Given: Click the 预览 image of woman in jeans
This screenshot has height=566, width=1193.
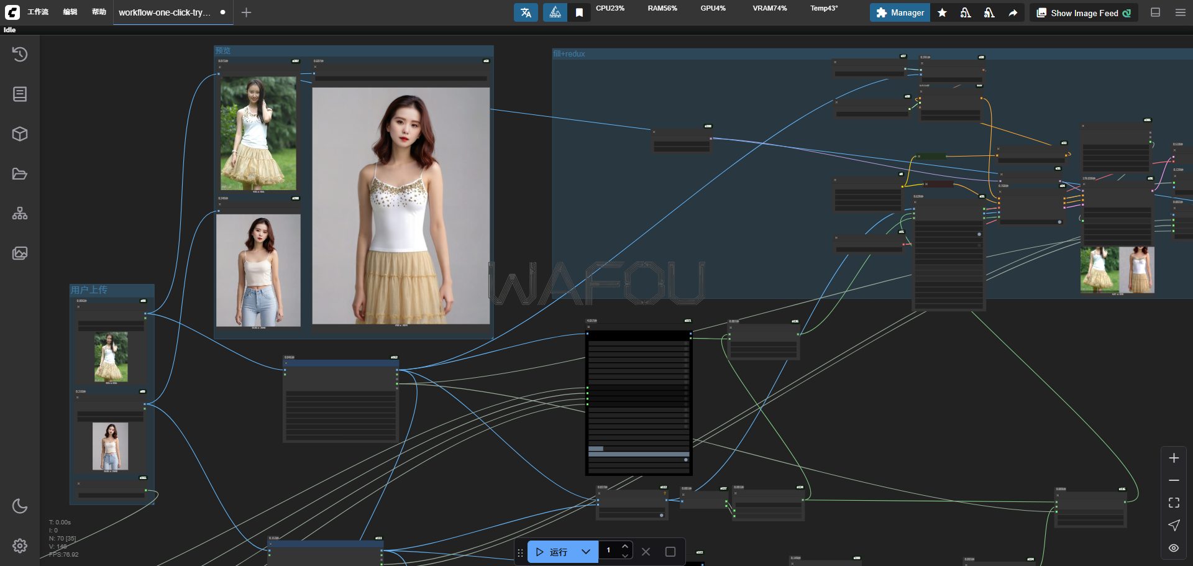Looking at the screenshot, I should pos(258,270).
